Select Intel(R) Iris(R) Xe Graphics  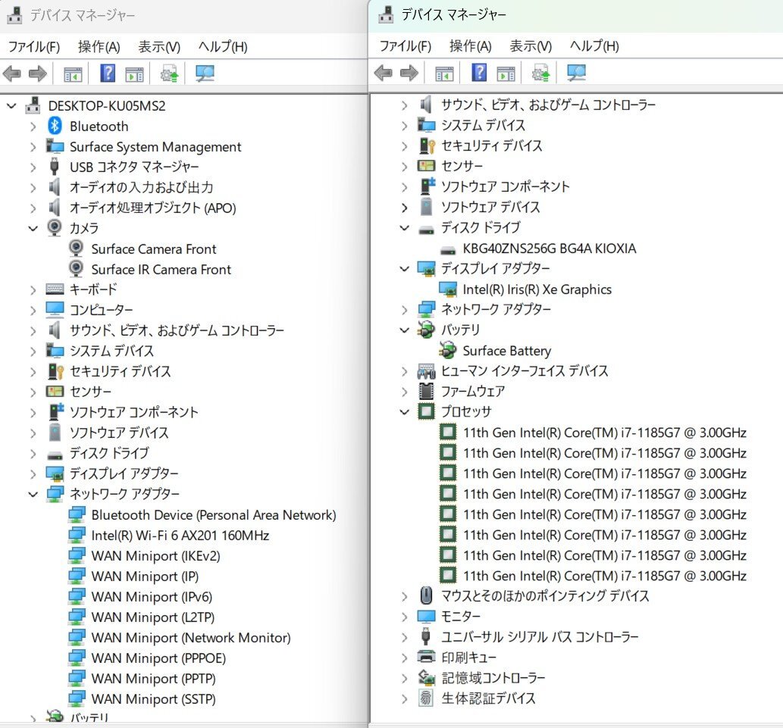(537, 289)
